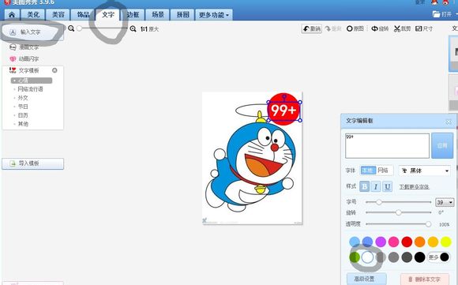Click the 旋转 rotation slider handle
458x285 pixels.
[x=399, y=212]
